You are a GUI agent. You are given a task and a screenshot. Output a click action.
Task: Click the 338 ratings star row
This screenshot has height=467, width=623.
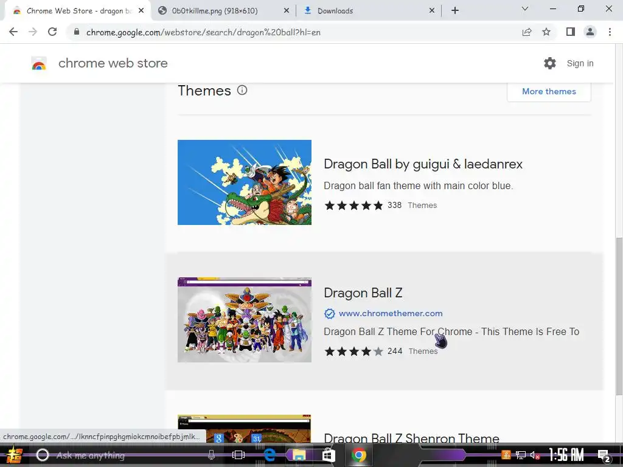click(353, 206)
